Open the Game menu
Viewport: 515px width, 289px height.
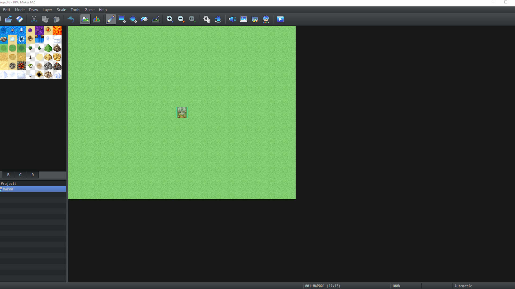click(90, 10)
